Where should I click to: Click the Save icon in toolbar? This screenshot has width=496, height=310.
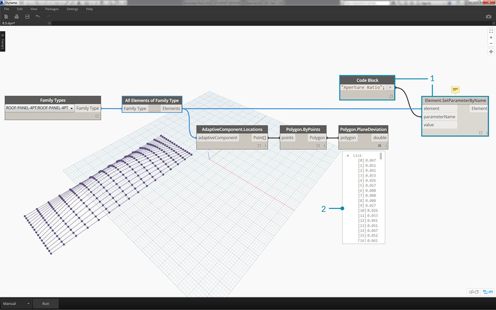click(27, 17)
